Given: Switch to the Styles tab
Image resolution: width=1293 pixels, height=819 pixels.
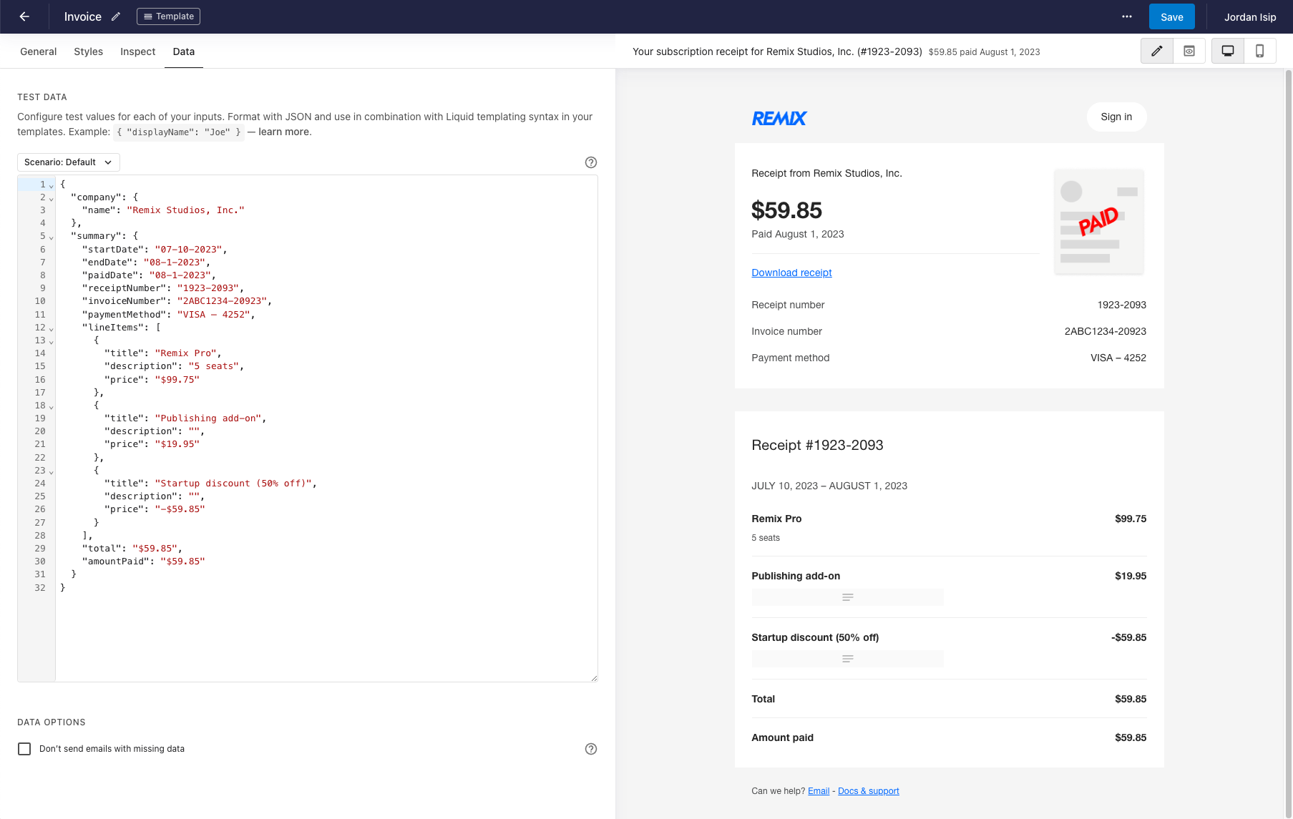Looking at the screenshot, I should point(89,52).
